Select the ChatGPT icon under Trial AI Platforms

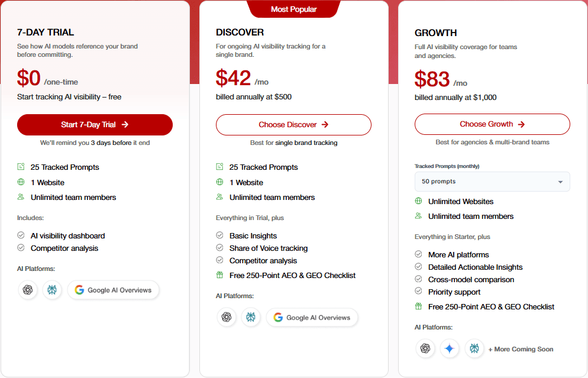tap(28, 290)
